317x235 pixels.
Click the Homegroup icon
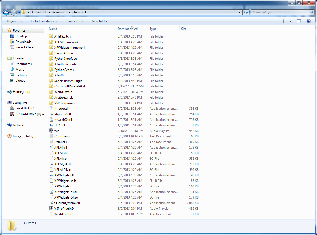[10, 92]
